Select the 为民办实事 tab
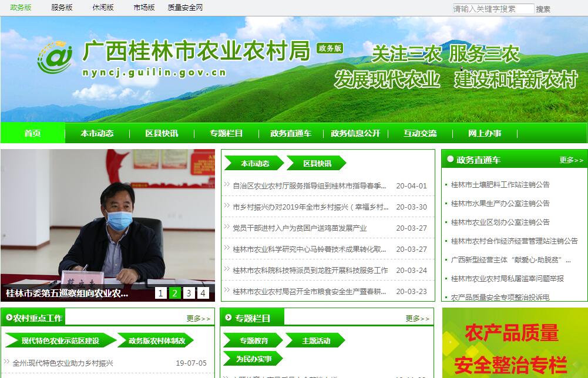 pyautogui.click(x=254, y=359)
